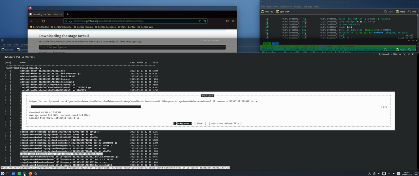
Task: Open Gentoo's Bugzilla bookmark
Action: [x=61, y=27]
